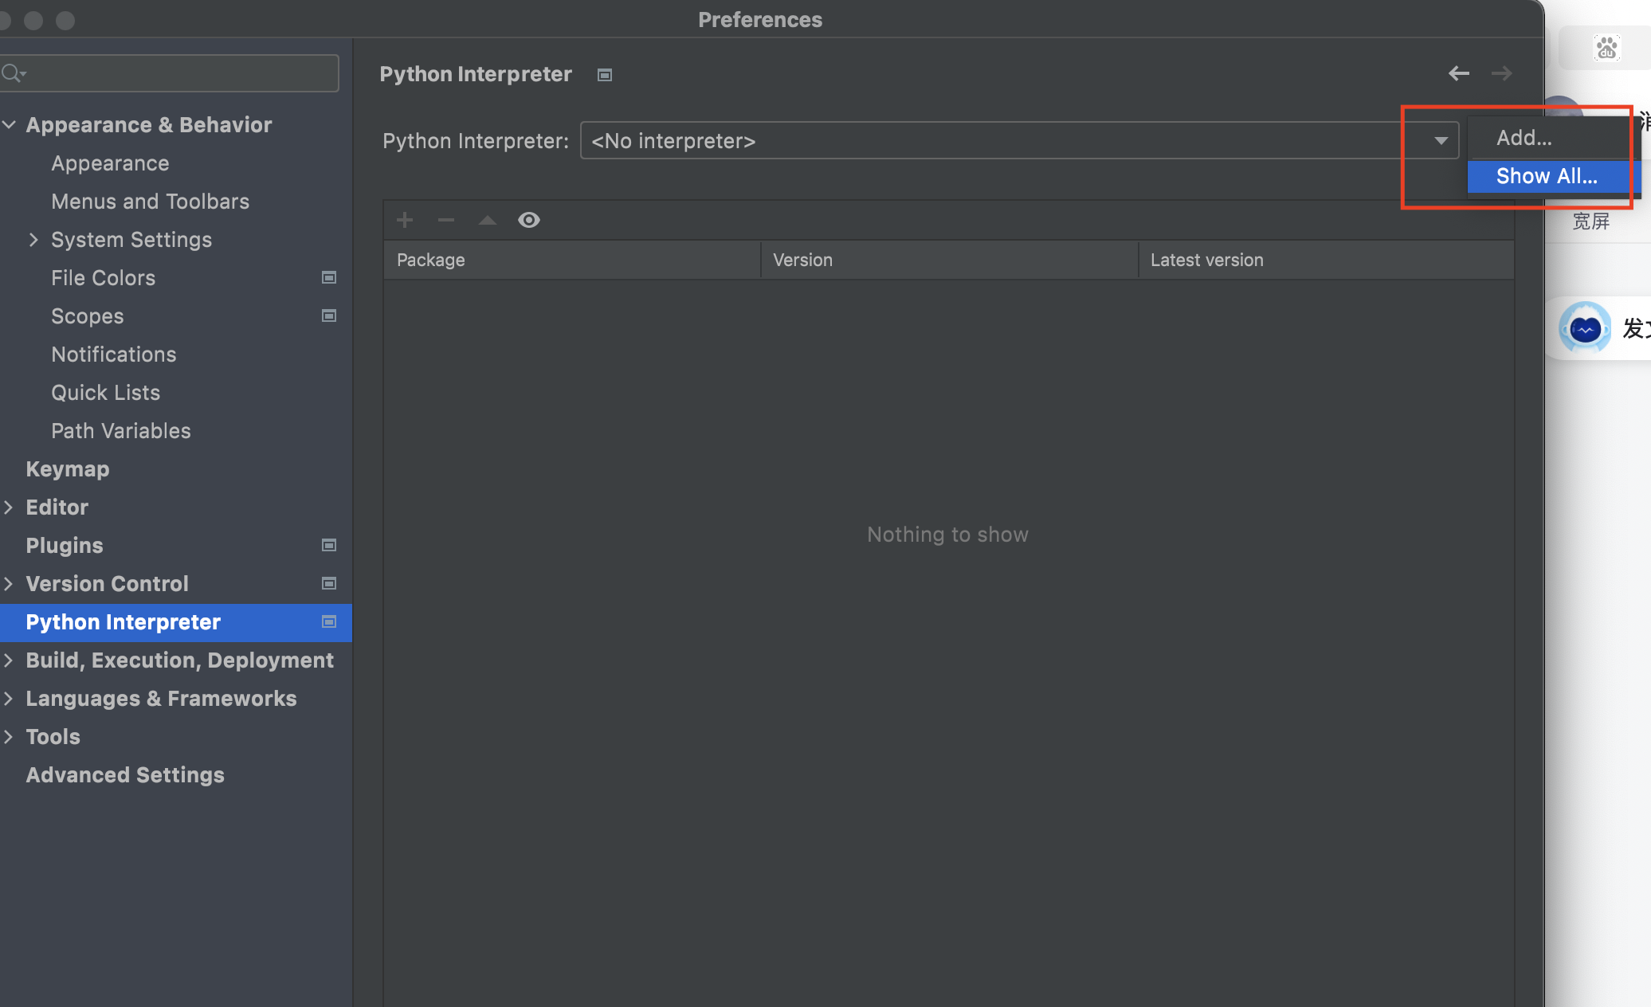
Task: Click the panel icon beside File Colors
Action: (328, 277)
